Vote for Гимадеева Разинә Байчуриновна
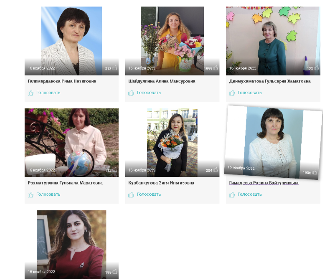The image size is (323, 279). [x=245, y=195]
